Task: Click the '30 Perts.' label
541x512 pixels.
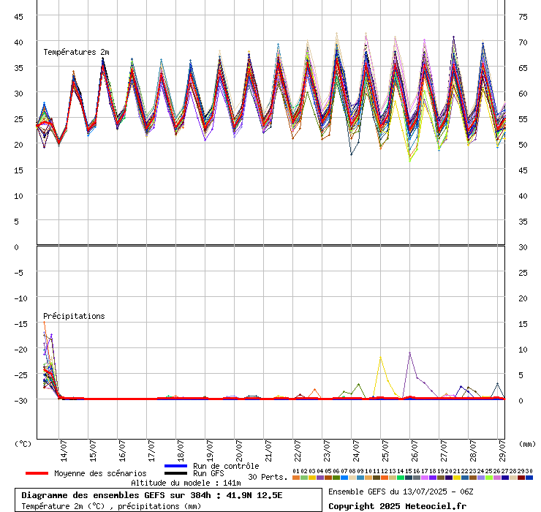Action: point(268,477)
